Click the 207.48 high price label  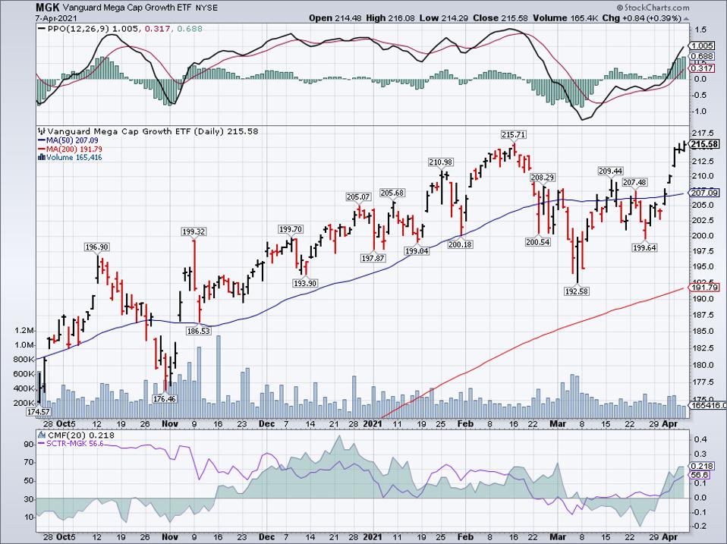(634, 182)
